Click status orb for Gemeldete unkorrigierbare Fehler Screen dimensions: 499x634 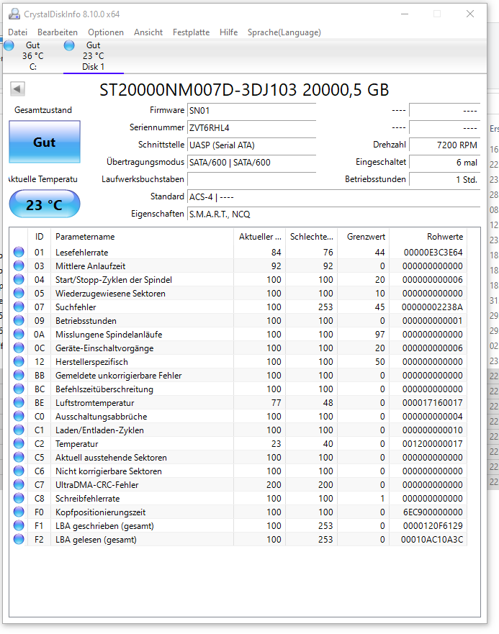pos(19,375)
